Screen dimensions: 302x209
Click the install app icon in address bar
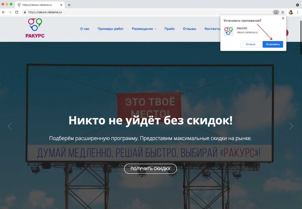point(276,12)
